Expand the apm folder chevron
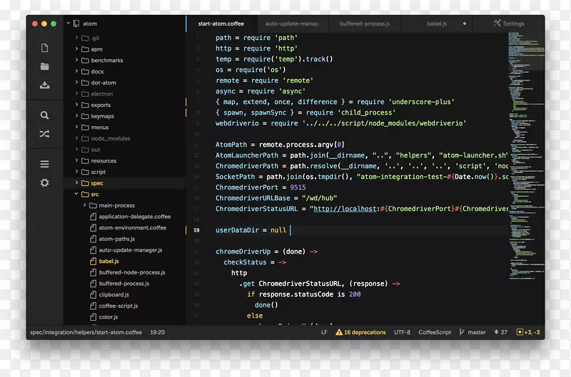571x377 pixels. point(76,48)
